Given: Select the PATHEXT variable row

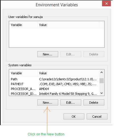Looking at the screenshot, I should coord(54,84).
